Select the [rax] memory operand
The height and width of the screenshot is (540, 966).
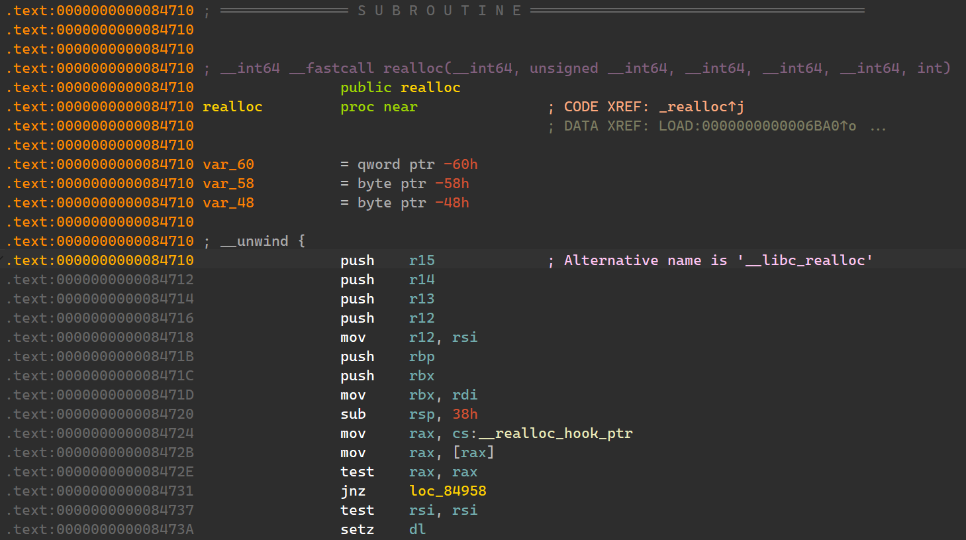pyautogui.click(x=473, y=453)
